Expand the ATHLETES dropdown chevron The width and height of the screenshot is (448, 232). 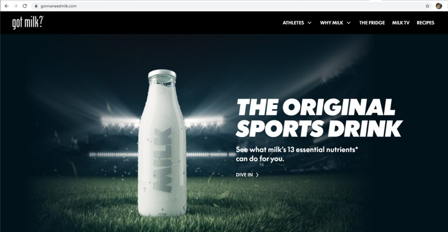click(310, 23)
